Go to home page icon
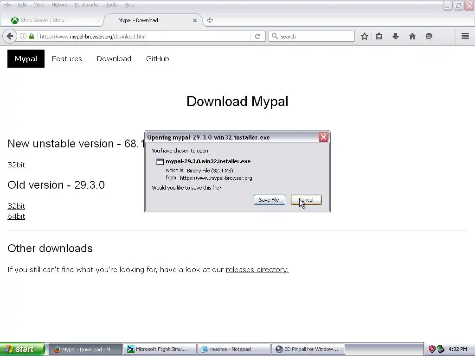The height and width of the screenshot is (356, 475). [x=412, y=36]
